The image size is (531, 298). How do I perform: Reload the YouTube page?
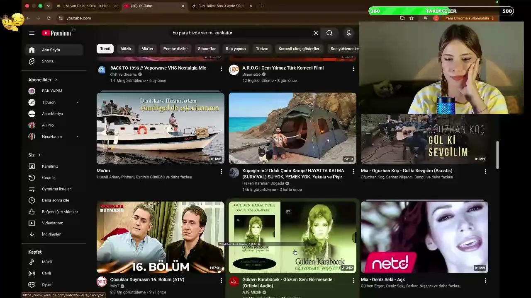[x=49, y=18]
